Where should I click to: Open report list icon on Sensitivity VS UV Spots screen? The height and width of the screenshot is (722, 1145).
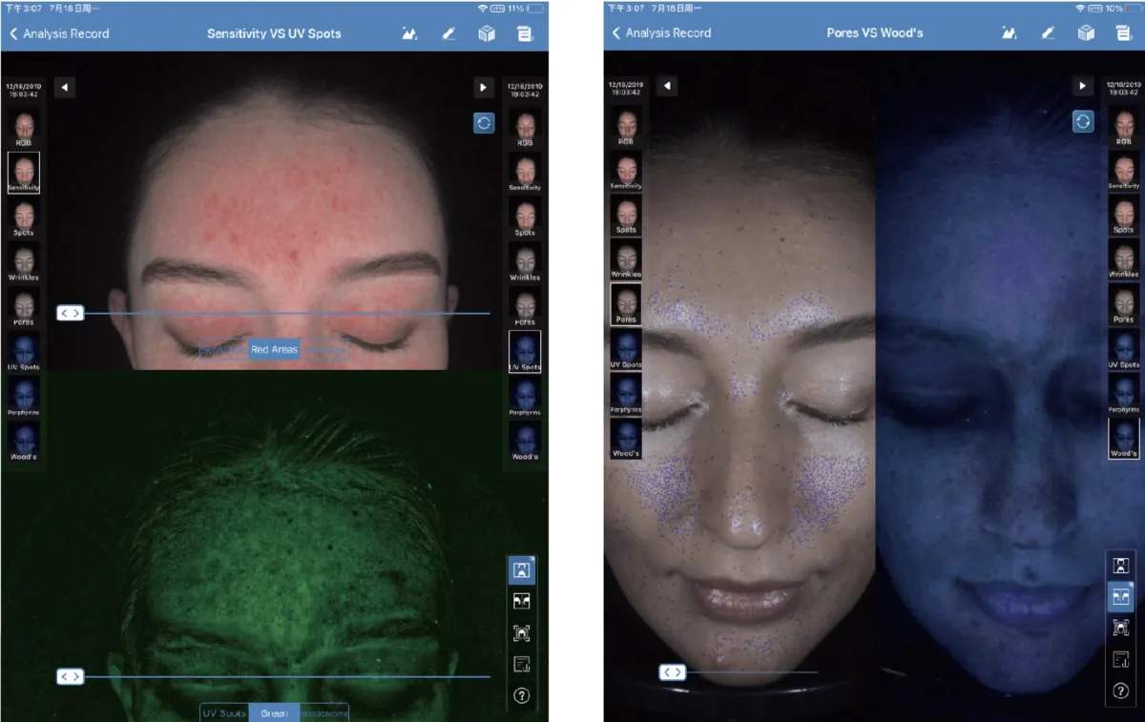click(525, 33)
